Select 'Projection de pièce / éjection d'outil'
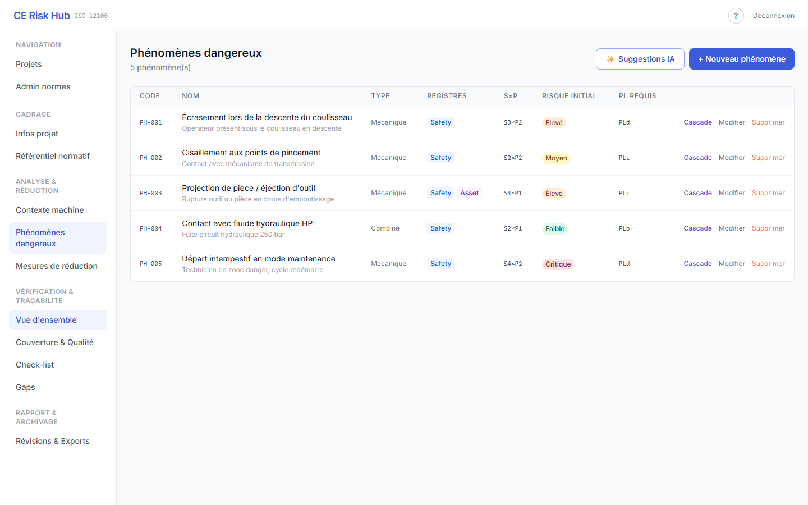 click(x=249, y=188)
